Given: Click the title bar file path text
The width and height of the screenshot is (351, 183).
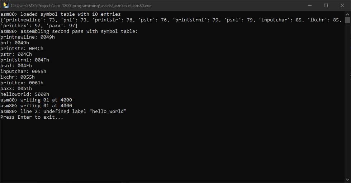Looking at the screenshot, I should [x=81, y=5].
